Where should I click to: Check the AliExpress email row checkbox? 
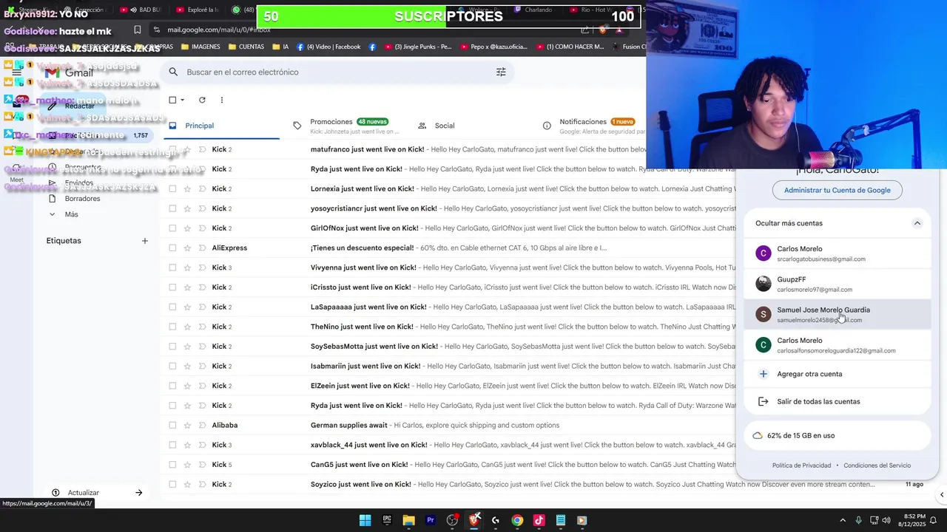click(172, 248)
